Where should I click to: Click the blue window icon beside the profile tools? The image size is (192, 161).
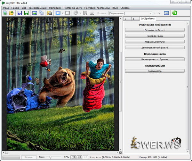click(x=166, y=13)
